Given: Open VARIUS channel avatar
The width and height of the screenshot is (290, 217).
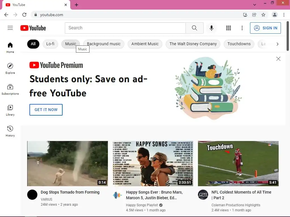Looking at the screenshot, I should (32, 195).
